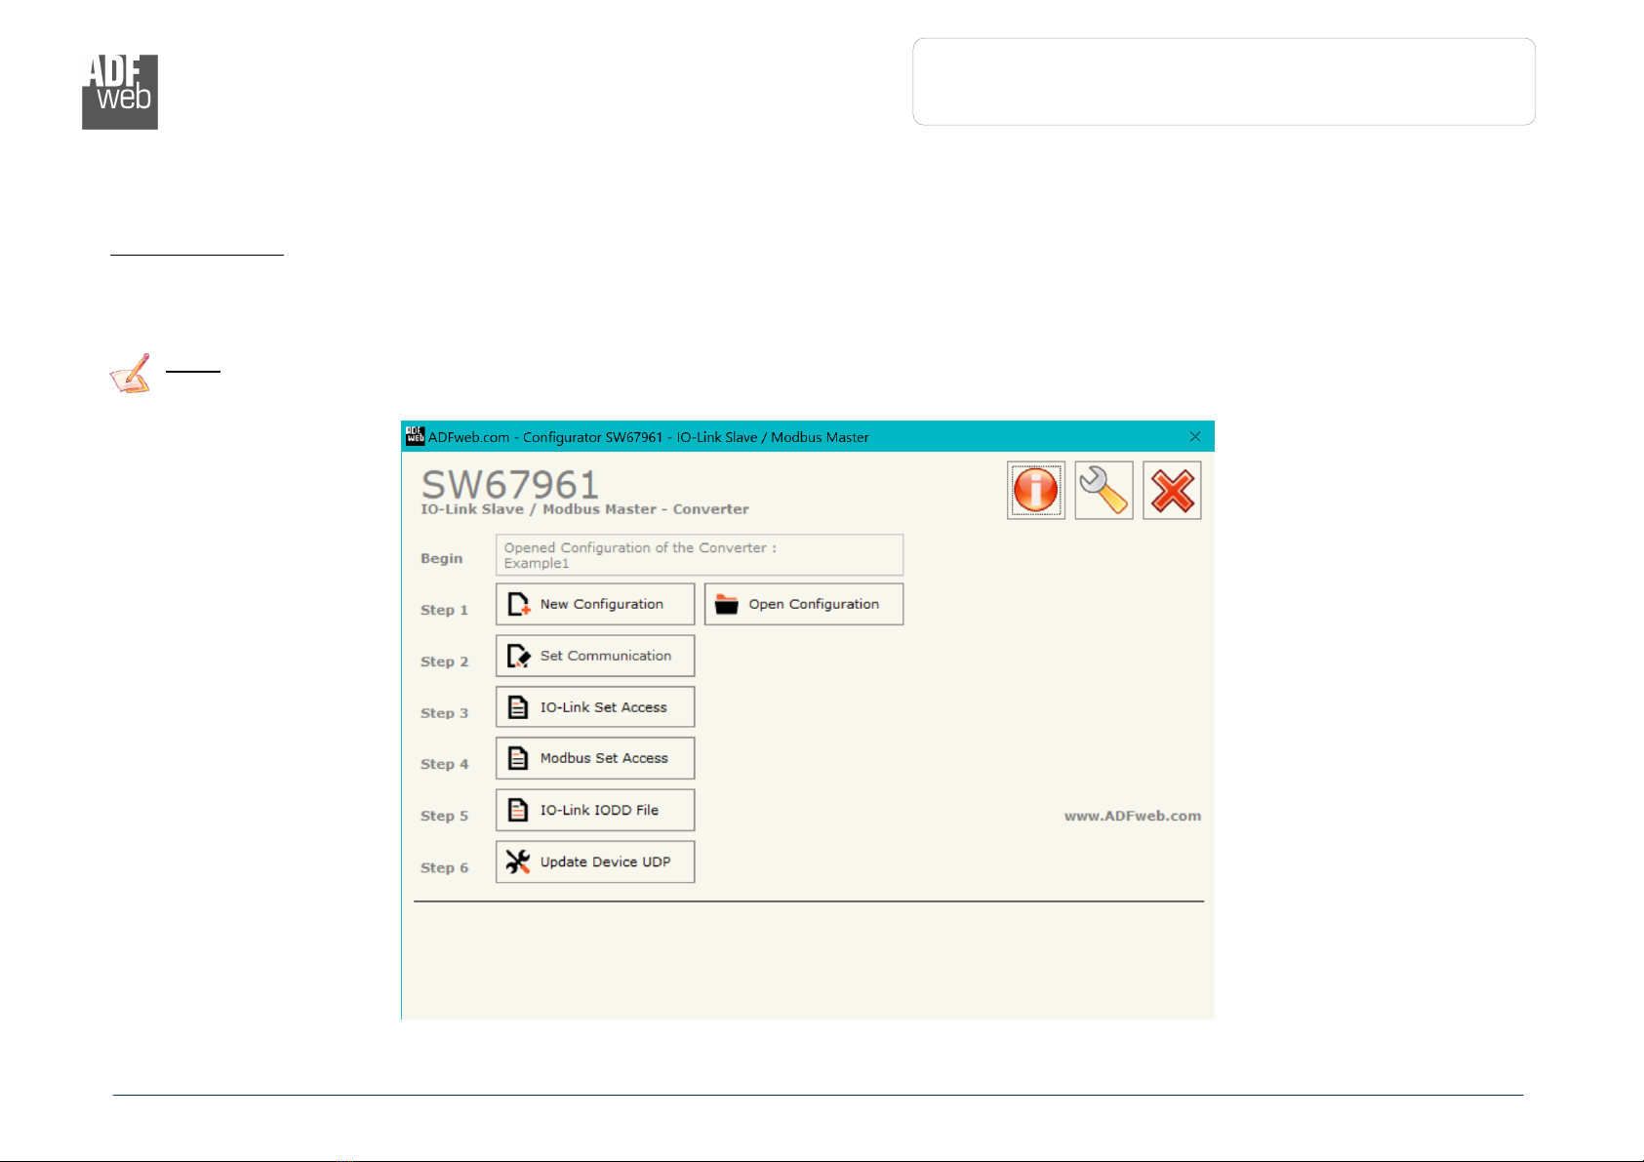The height and width of the screenshot is (1162, 1644).
Task: Click the 'Step 4' label
Action: pyautogui.click(x=444, y=764)
